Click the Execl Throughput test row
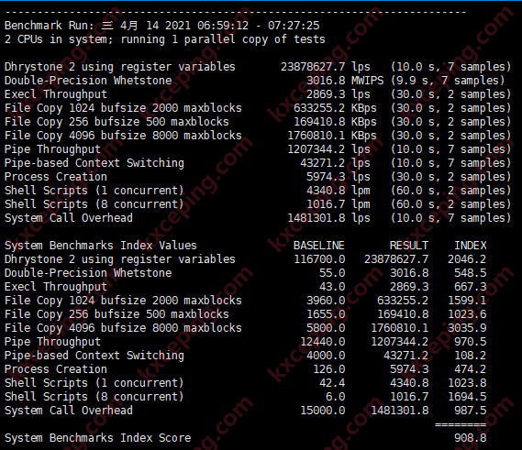Image resolution: width=522 pixels, height=450 pixels. pos(258,94)
